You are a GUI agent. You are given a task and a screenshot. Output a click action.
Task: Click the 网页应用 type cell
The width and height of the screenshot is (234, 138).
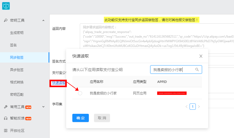click(139, 93)
